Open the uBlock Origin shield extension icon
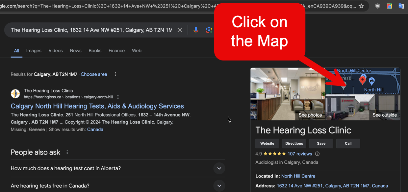This screenshot has height=192, width=408. 377,6
